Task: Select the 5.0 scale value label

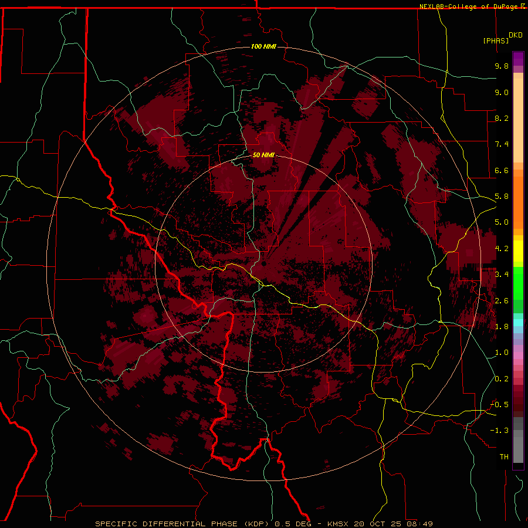Action: click(502, 222)
